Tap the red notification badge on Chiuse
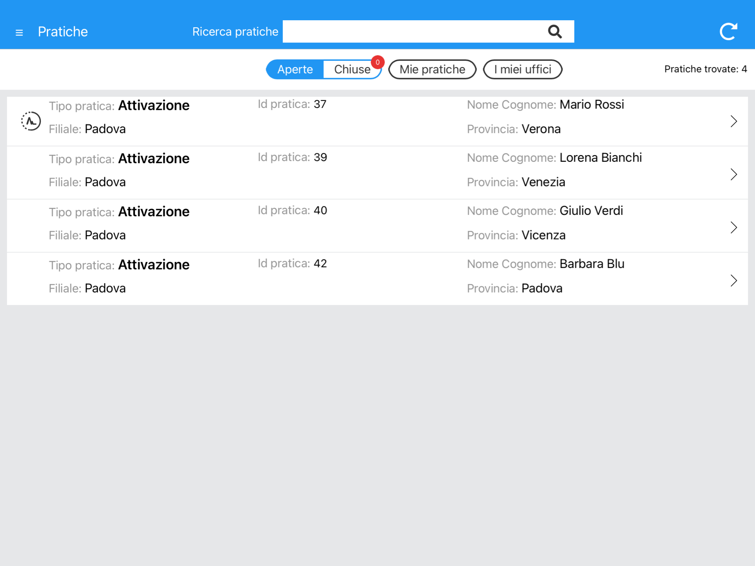 tap(377, 62)
